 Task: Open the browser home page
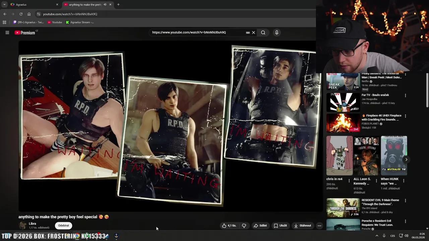pyautogui.click(x=29, y=14)
